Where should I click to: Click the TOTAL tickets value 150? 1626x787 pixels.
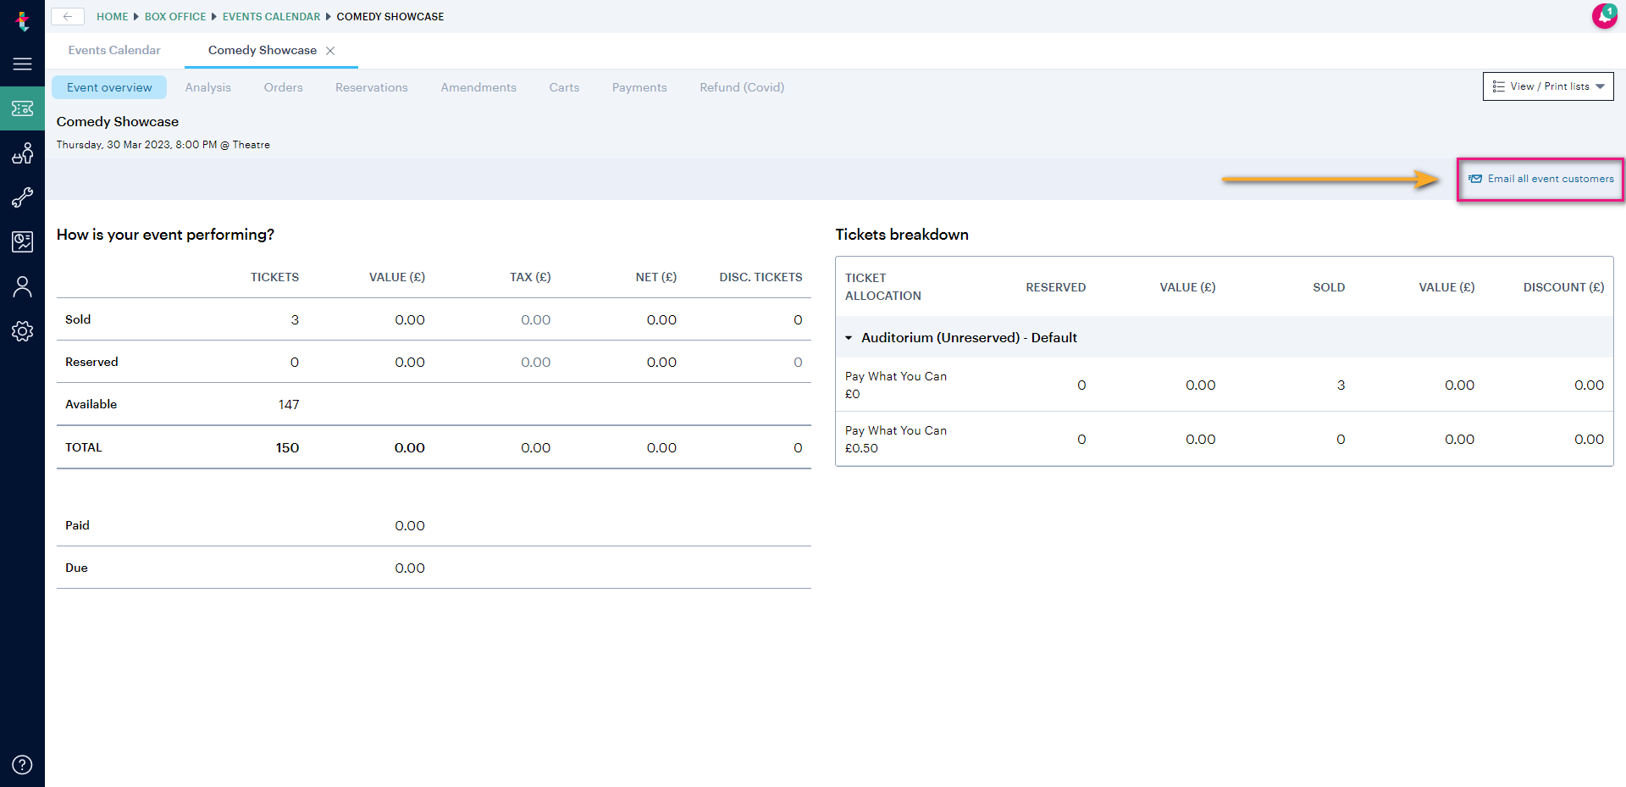click(287, 447)
